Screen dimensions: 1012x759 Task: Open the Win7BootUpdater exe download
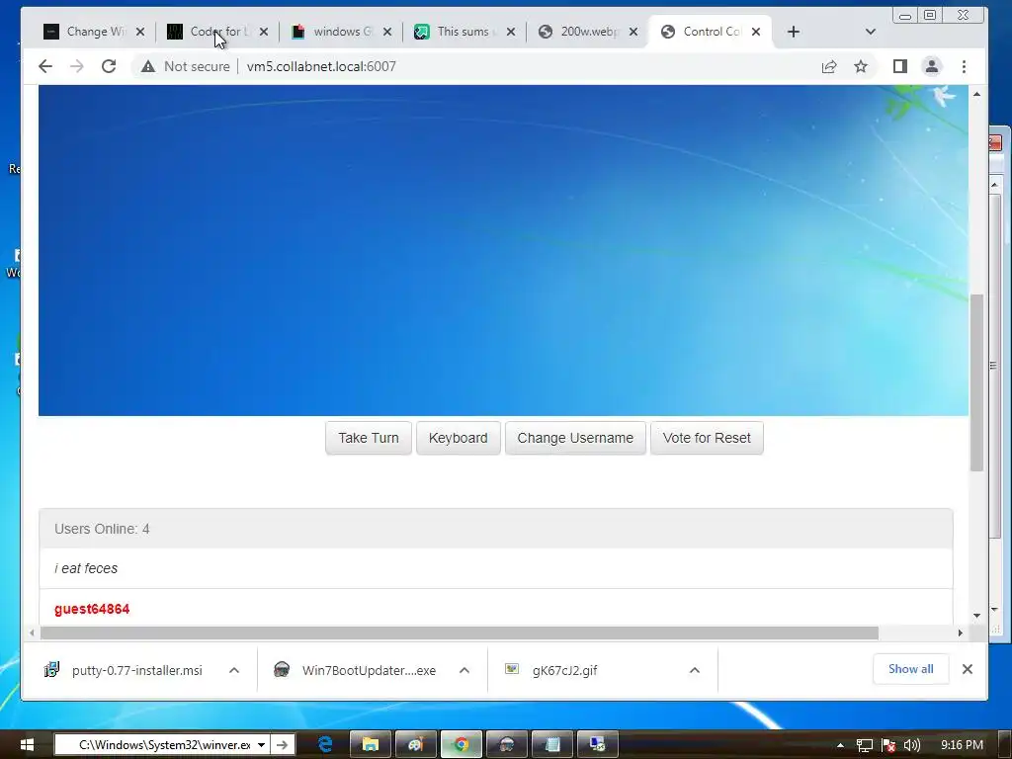356,670
